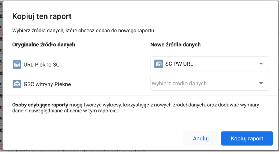Click the word "Piekne" in the GSC witryny row
The width and height of the screenshot is (280, 154).
[62, 84]
